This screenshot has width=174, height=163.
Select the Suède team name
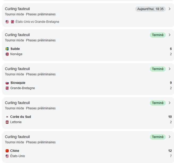click(x=15, y=49)
